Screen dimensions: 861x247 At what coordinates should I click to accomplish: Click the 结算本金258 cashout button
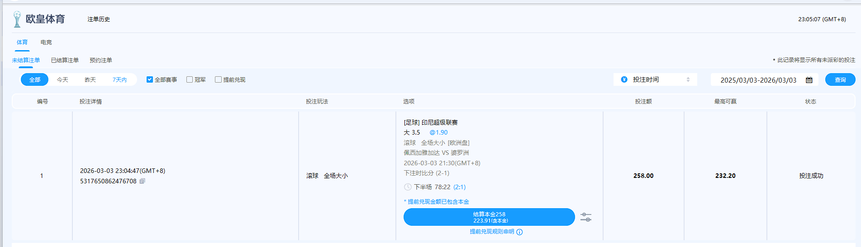(x=489, y=217)
